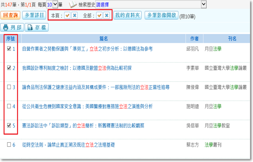This screenshot has height=162, width=253.
Task: Check the checkbox for row 4
Action: click(9, 106)
